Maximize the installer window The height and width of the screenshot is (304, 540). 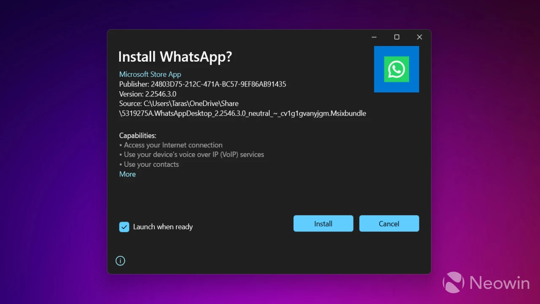pos(397,37)
